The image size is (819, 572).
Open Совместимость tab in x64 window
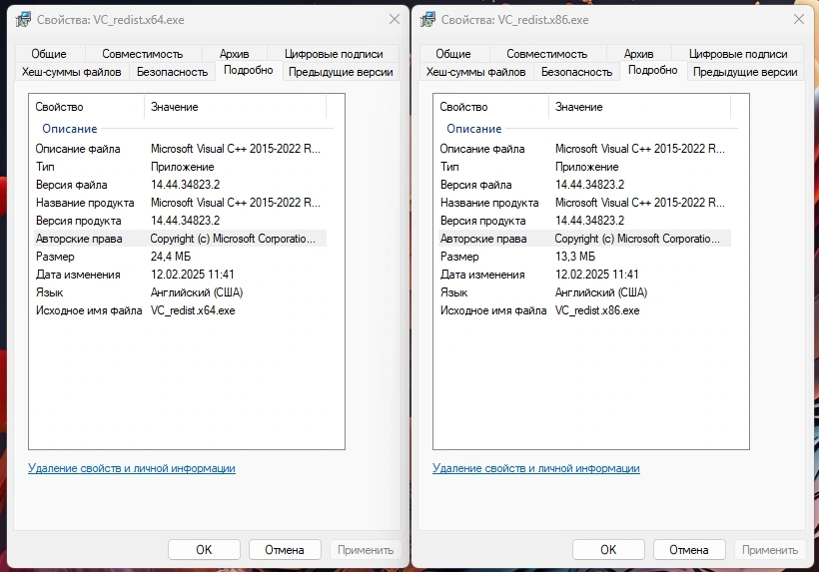pos(143,54)
